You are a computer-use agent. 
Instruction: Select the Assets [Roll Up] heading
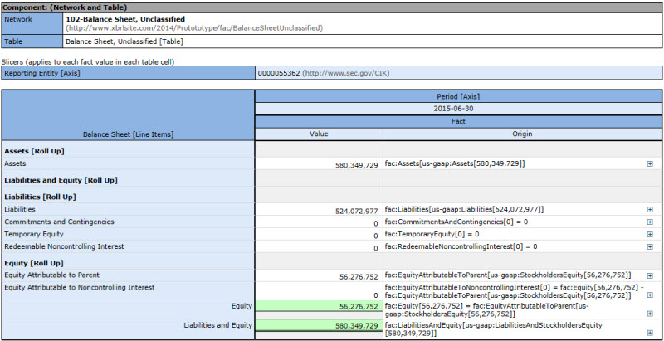click(34, 151)
